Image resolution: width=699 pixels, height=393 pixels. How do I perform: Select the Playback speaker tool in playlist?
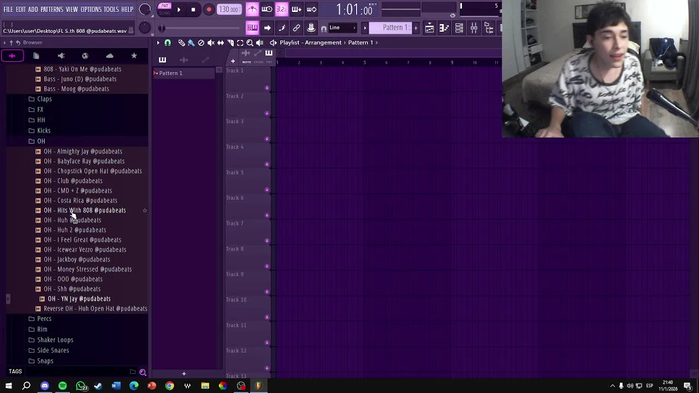(259, 43)
